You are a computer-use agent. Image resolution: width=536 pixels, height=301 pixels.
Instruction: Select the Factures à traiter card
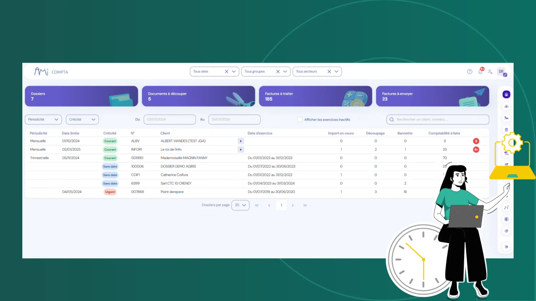pyautogui.click(x=315, y=96)
